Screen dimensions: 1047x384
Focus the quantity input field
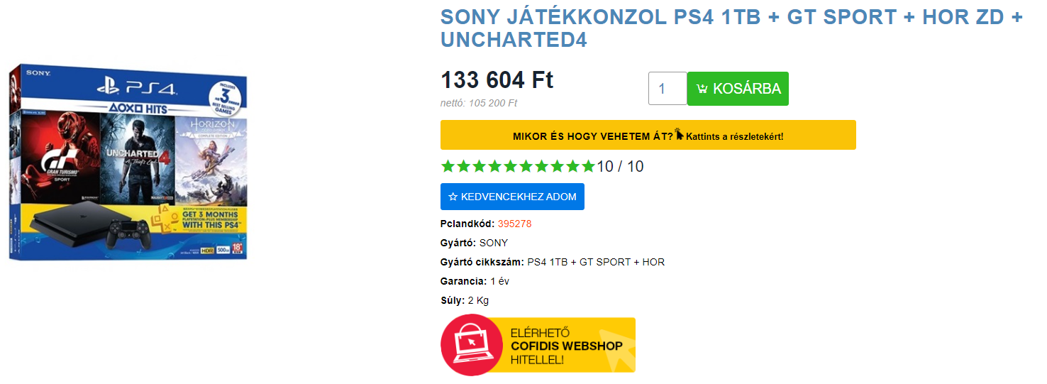click(667, 89)
